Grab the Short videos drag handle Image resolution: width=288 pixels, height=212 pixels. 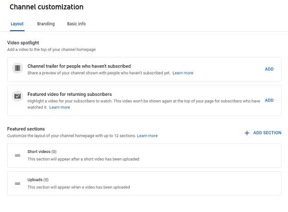pyautogui.click(x=17, y=155)
